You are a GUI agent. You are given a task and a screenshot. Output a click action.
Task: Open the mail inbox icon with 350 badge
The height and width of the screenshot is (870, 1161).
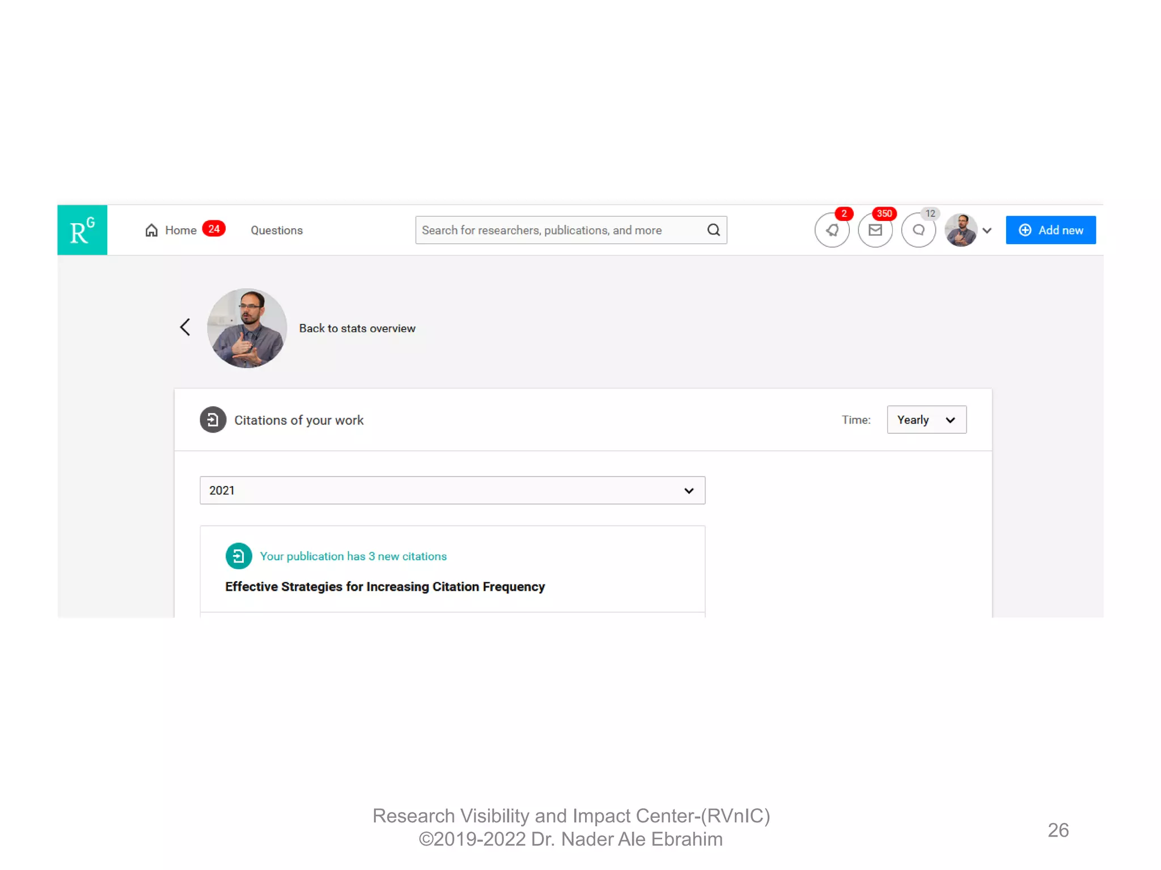[x=875, y=230]
